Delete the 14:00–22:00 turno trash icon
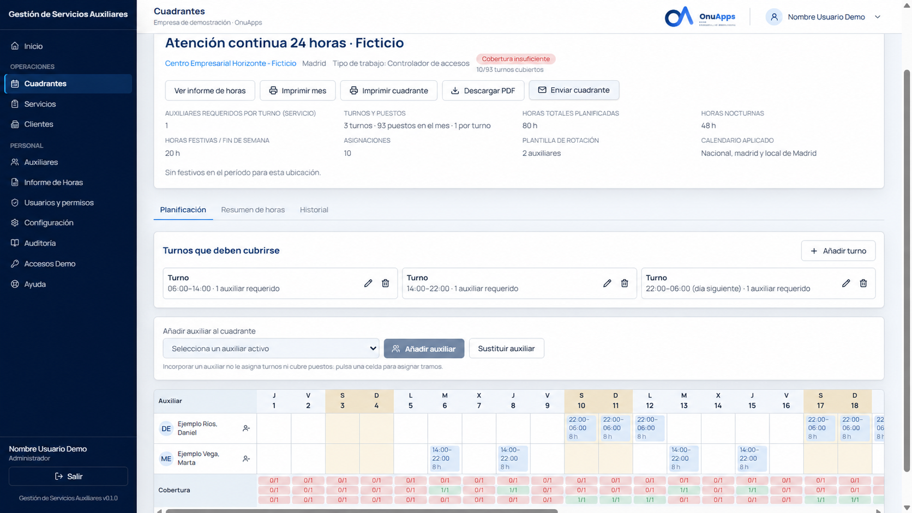912x513 pixels. 625,283
